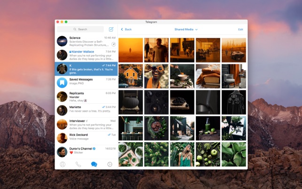
Task: Open pouring soup bowl thumbnail
Action: 182,76
